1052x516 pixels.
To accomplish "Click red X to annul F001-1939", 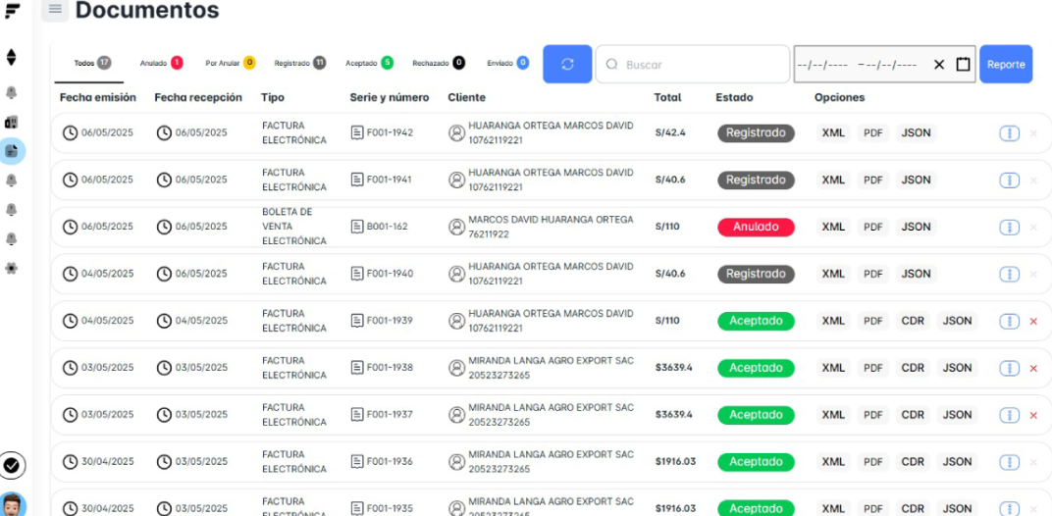I will (x=1033, y=322).
